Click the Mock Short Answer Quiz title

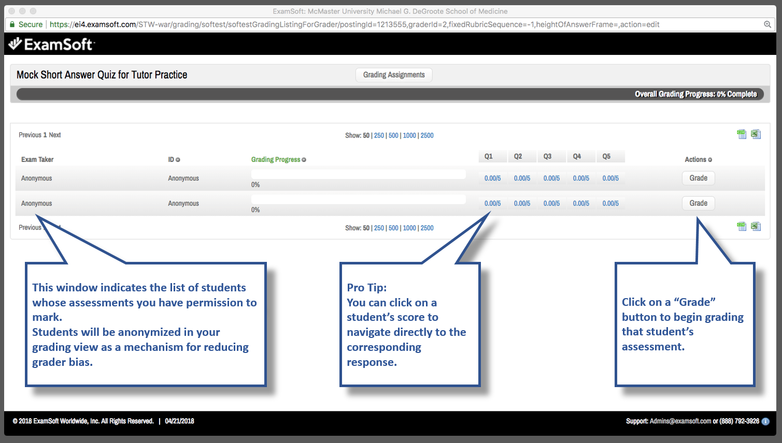click(102, 75)
